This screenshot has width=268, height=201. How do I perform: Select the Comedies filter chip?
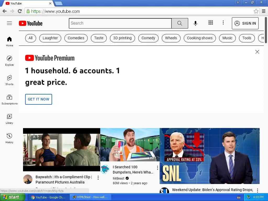pyautogui.click(x=76, y=38)
